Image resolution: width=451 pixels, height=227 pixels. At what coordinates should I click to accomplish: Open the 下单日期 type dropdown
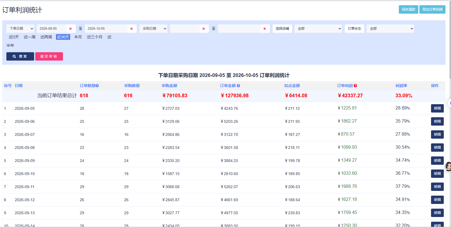[x=20, y=29]
